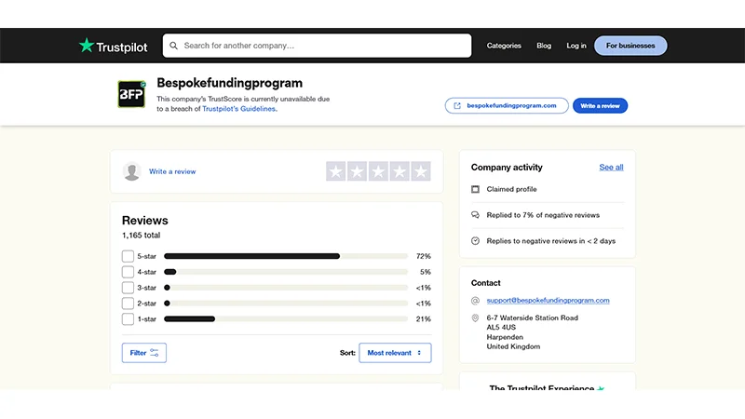Select the third rating star
Screen dimensions: 745x419
[378, 171]
